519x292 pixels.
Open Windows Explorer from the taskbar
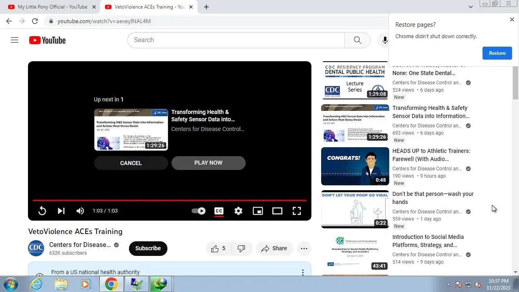[61, 284]
